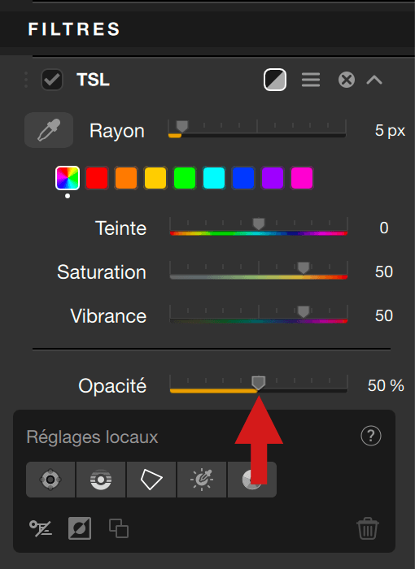Uncheck the TSL filter checkbox
This screenshot has width=415, height=569.
52,80
